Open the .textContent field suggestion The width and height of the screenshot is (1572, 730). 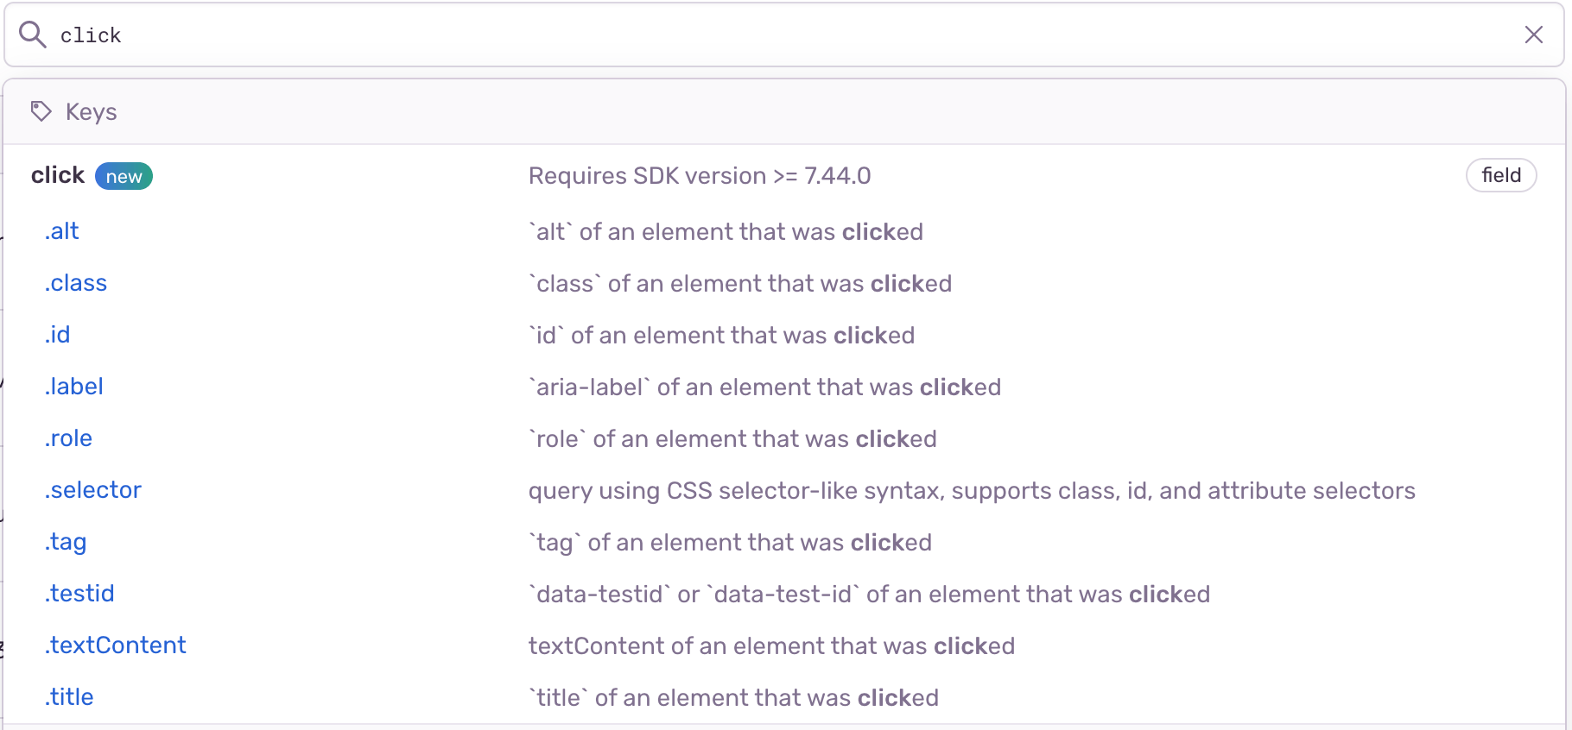[x=115, y=645]
